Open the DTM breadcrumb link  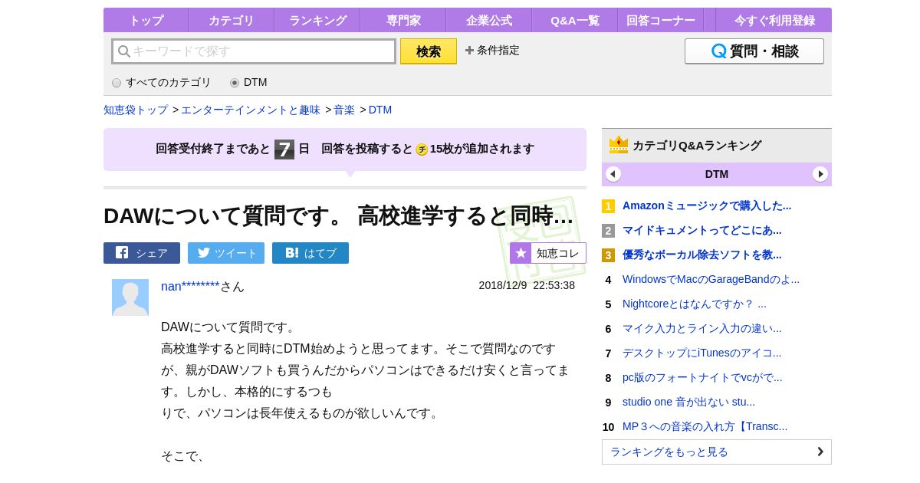pos(380,110)
